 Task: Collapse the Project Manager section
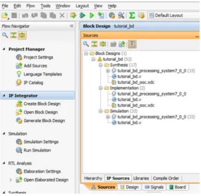[x=4, y=49]
